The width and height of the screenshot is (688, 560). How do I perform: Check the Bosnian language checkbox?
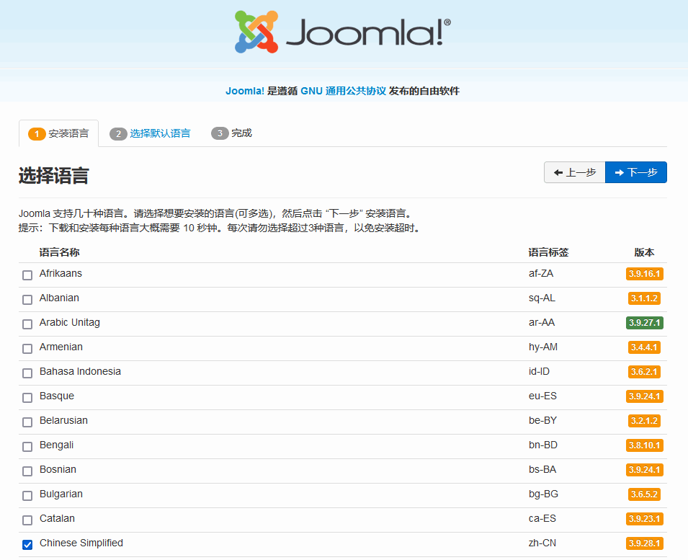27,472
